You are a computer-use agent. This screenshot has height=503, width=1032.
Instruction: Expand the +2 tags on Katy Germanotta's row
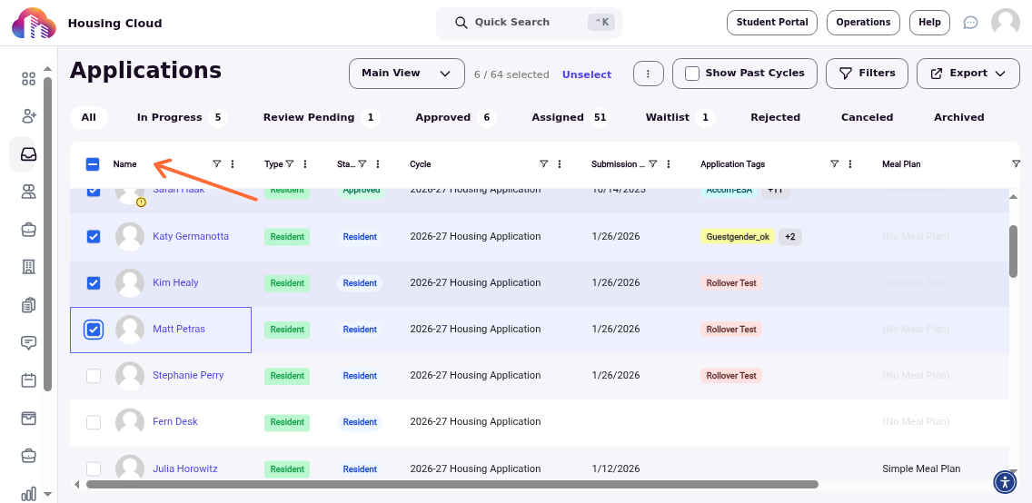tap(789, 237)
